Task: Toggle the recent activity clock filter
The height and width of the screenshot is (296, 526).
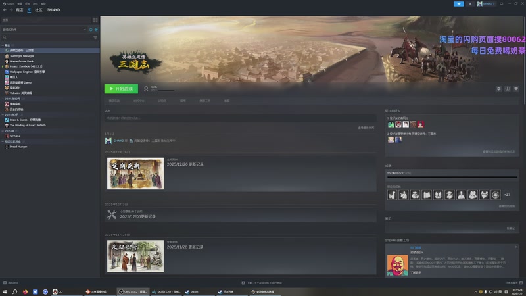Action: [91, 30]
